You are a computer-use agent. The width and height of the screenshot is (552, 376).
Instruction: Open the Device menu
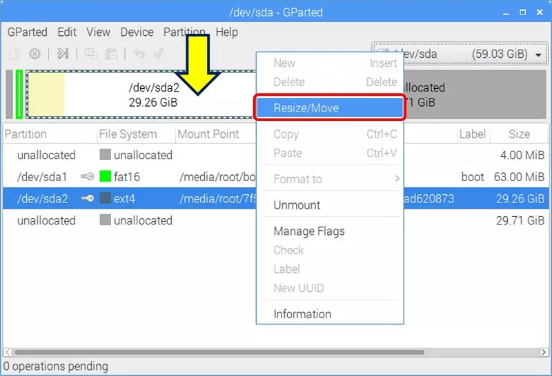137,32
